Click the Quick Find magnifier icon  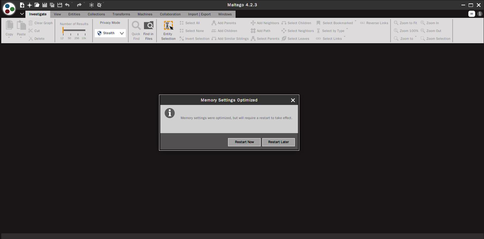(136, 26)
